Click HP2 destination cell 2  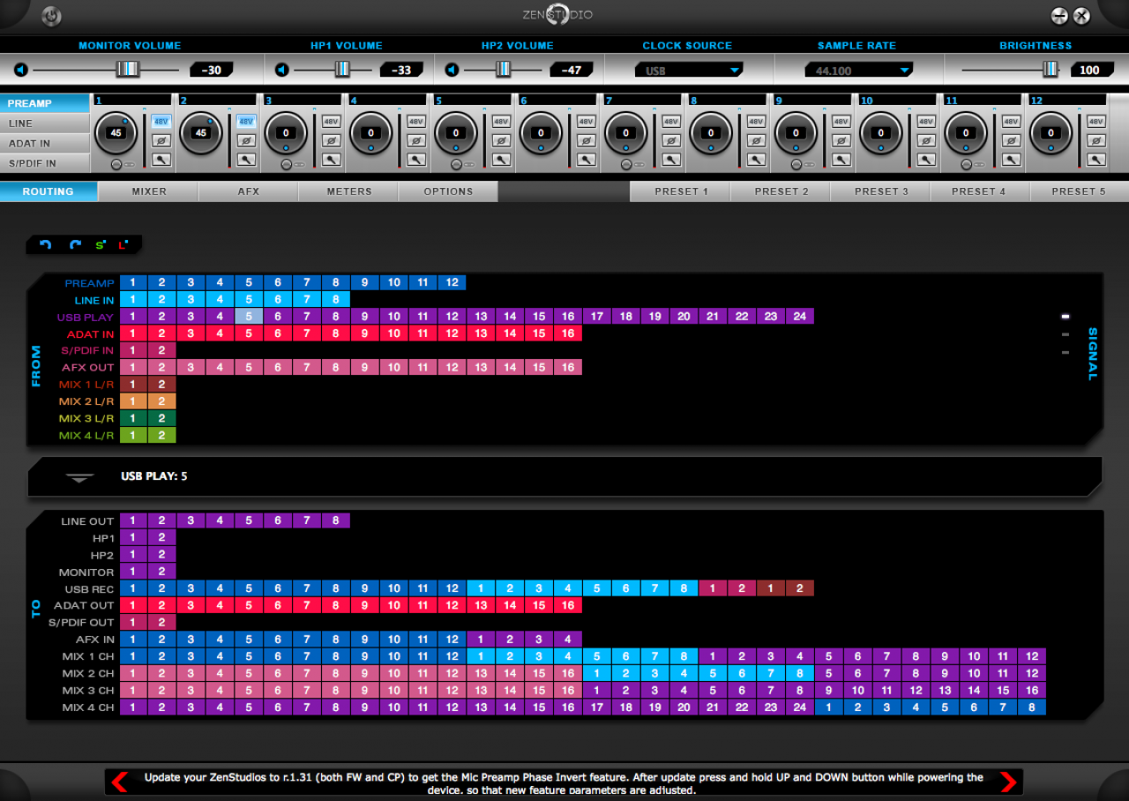[162, 555]
